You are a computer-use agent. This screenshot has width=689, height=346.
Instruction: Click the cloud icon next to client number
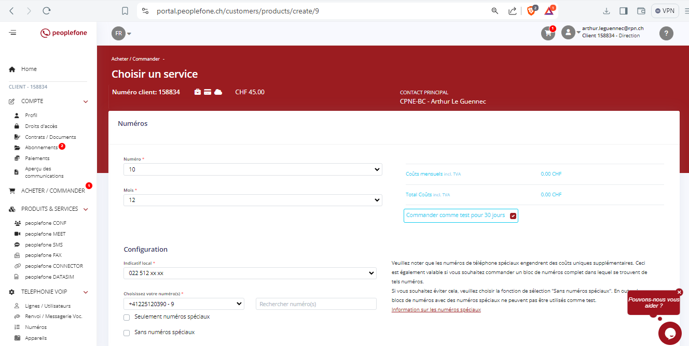pyautogui.click(x=218, y=92)
